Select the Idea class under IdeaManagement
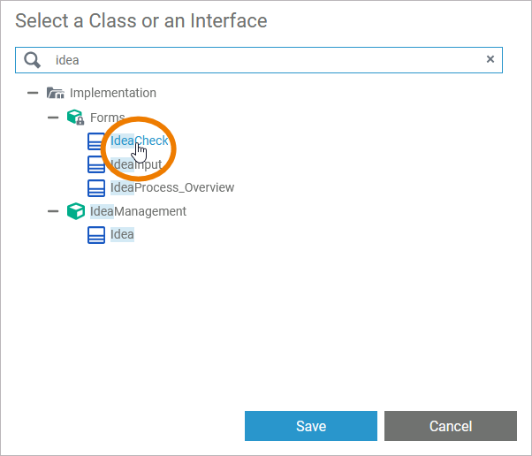The image size is (532, 456). [122, 235]
